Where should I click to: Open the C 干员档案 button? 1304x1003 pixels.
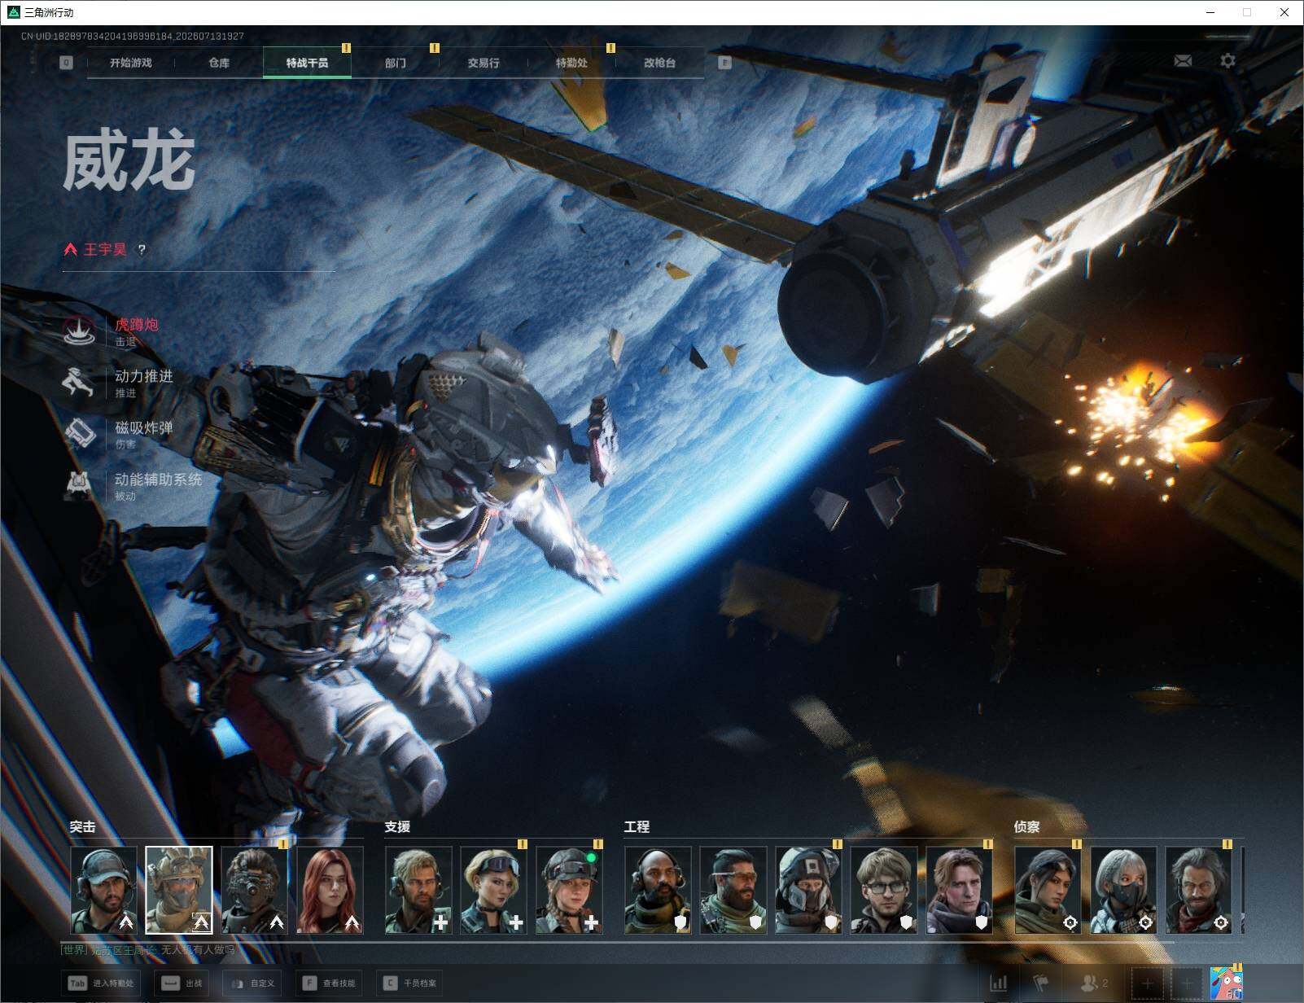coord(410,983)
